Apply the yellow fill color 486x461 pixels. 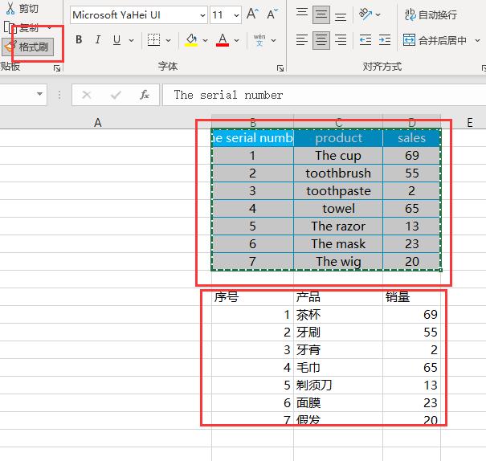[x=190, y=40]
